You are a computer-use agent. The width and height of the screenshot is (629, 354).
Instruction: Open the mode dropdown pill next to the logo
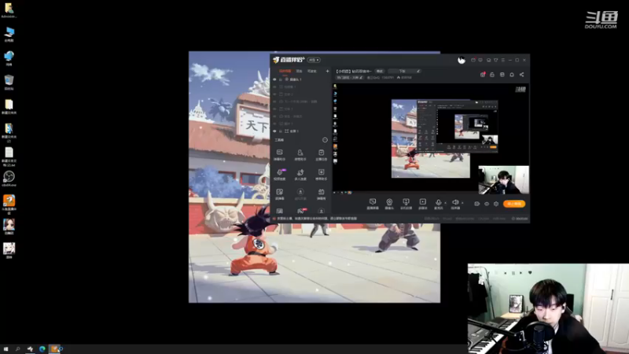pos(314,61)
